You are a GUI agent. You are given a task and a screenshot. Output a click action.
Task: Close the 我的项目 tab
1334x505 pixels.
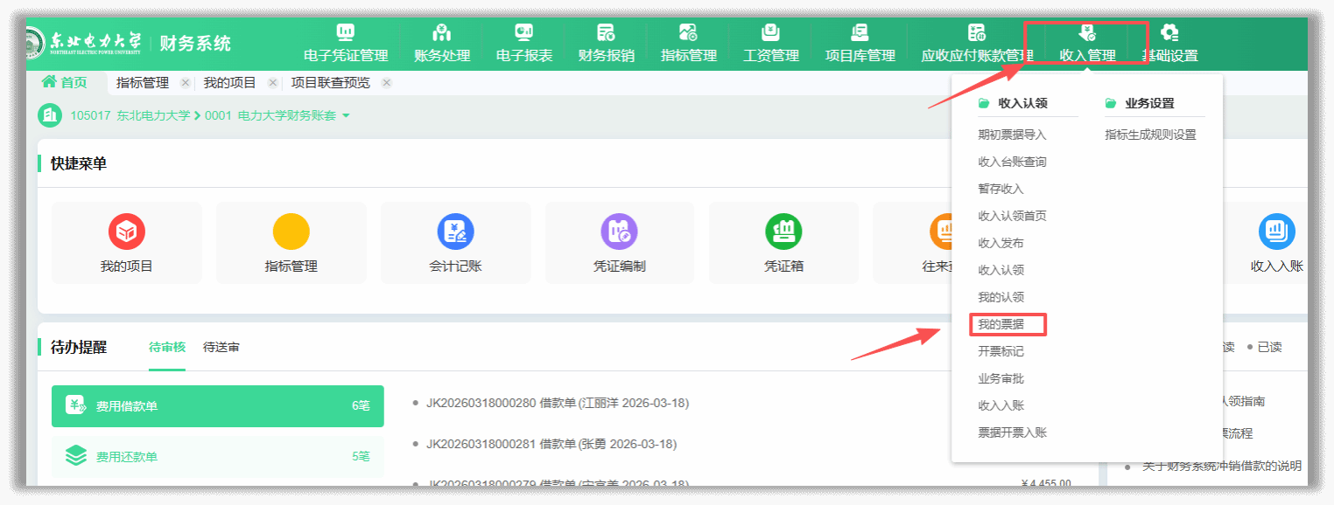(273, 83)
